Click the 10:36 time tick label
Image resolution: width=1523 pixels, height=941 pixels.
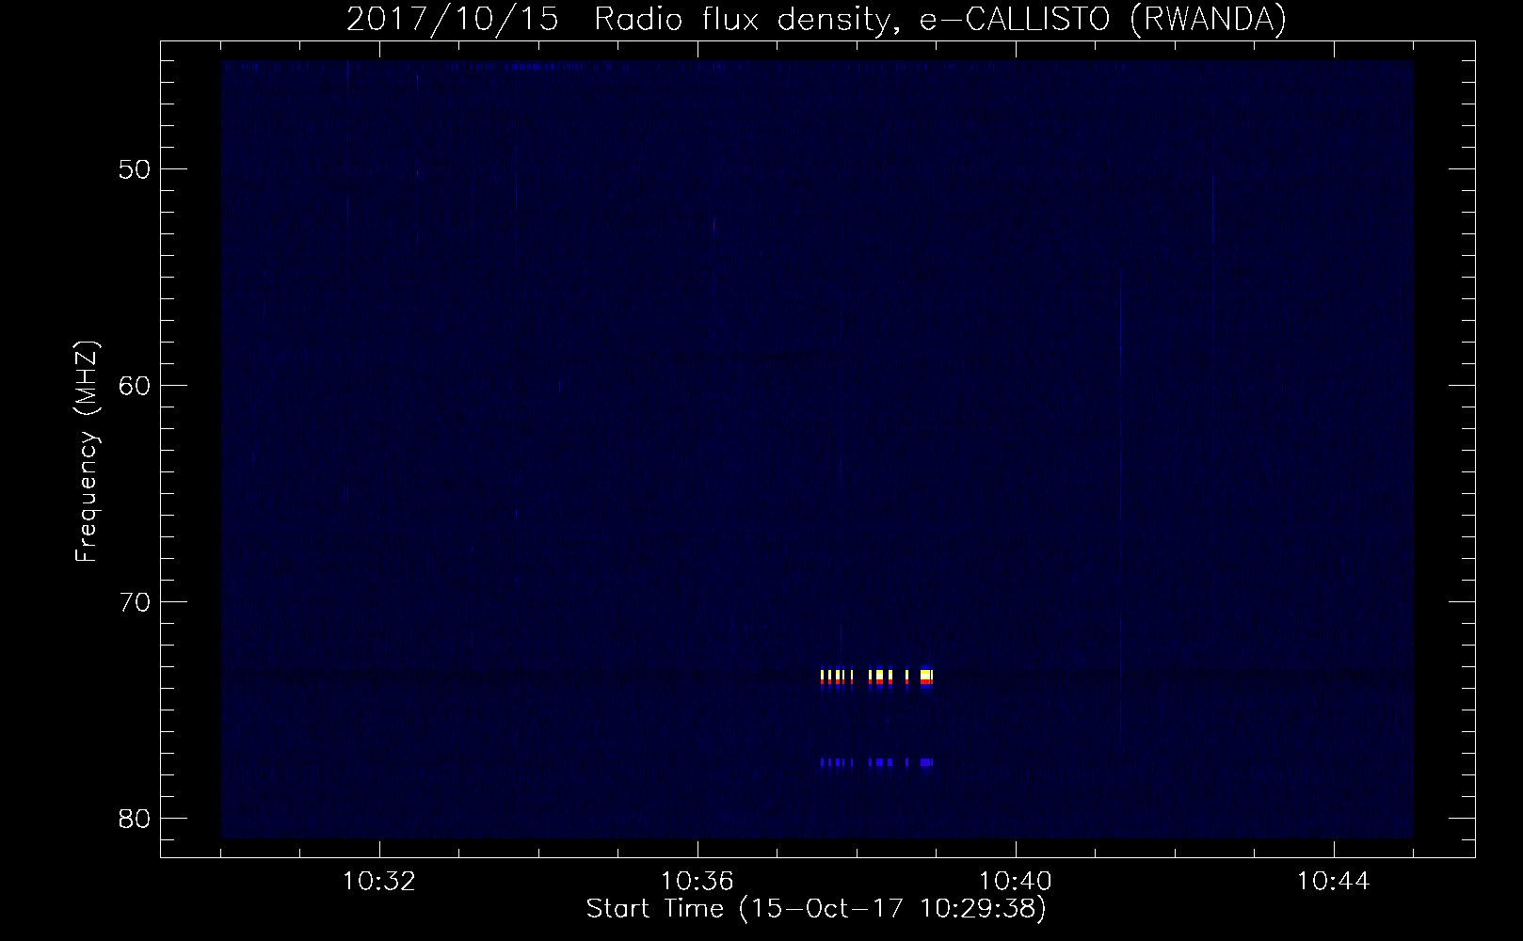(x=697, y=882)
